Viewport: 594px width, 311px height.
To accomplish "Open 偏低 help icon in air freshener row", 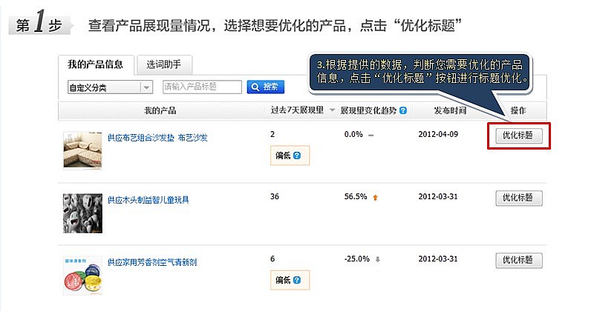I will pos(297,280).
